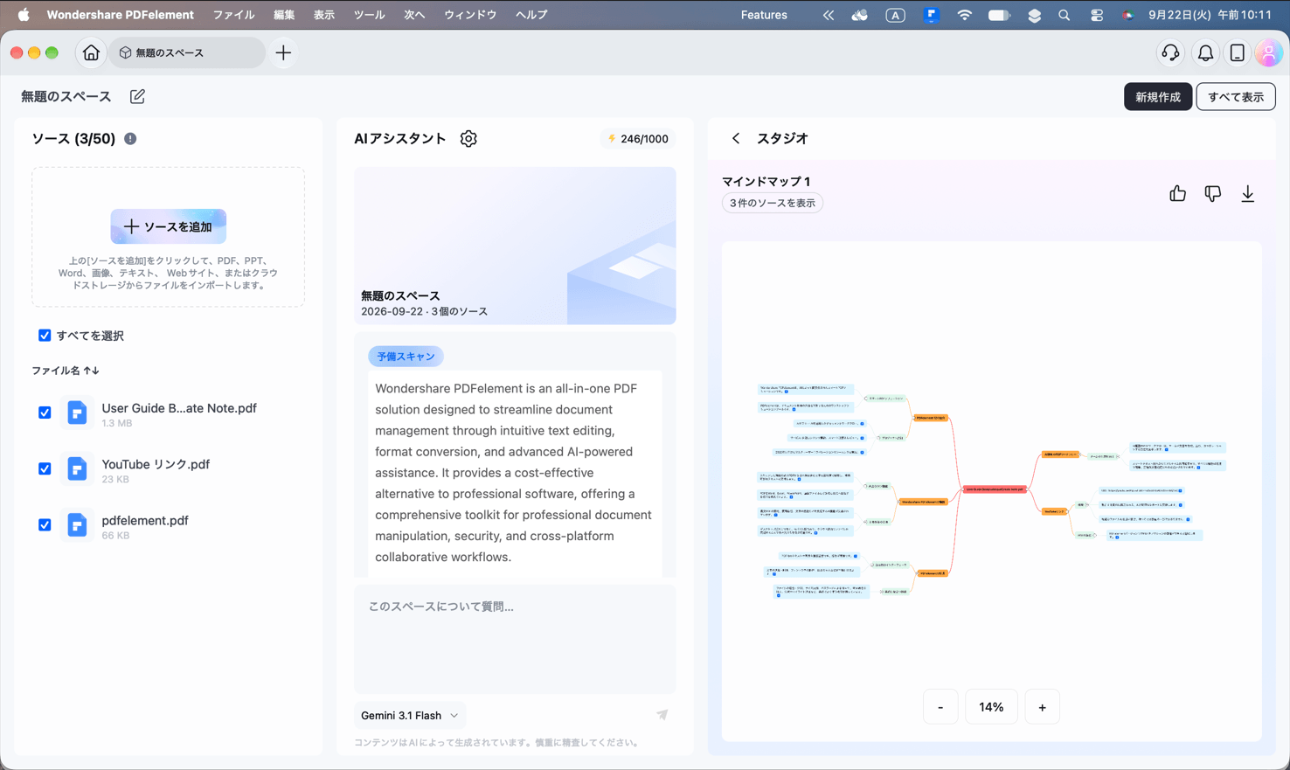Zoom out mind map with minus button
This screenshot has width=1290, height=770.
940,707
